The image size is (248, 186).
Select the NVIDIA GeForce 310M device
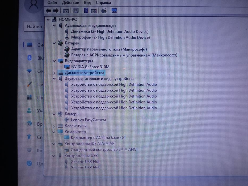pyautogui.click(x=90, y=67)
